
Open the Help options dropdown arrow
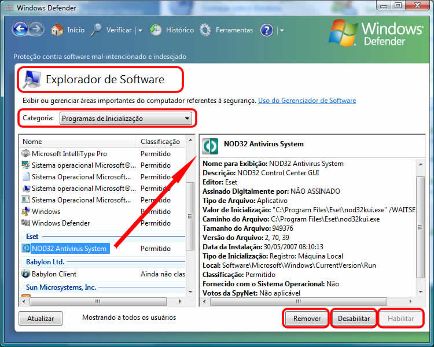coord(282,31)
